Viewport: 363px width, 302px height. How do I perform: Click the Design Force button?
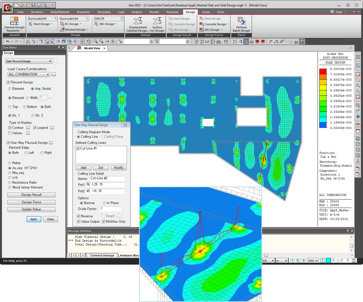tap(32, 202)
